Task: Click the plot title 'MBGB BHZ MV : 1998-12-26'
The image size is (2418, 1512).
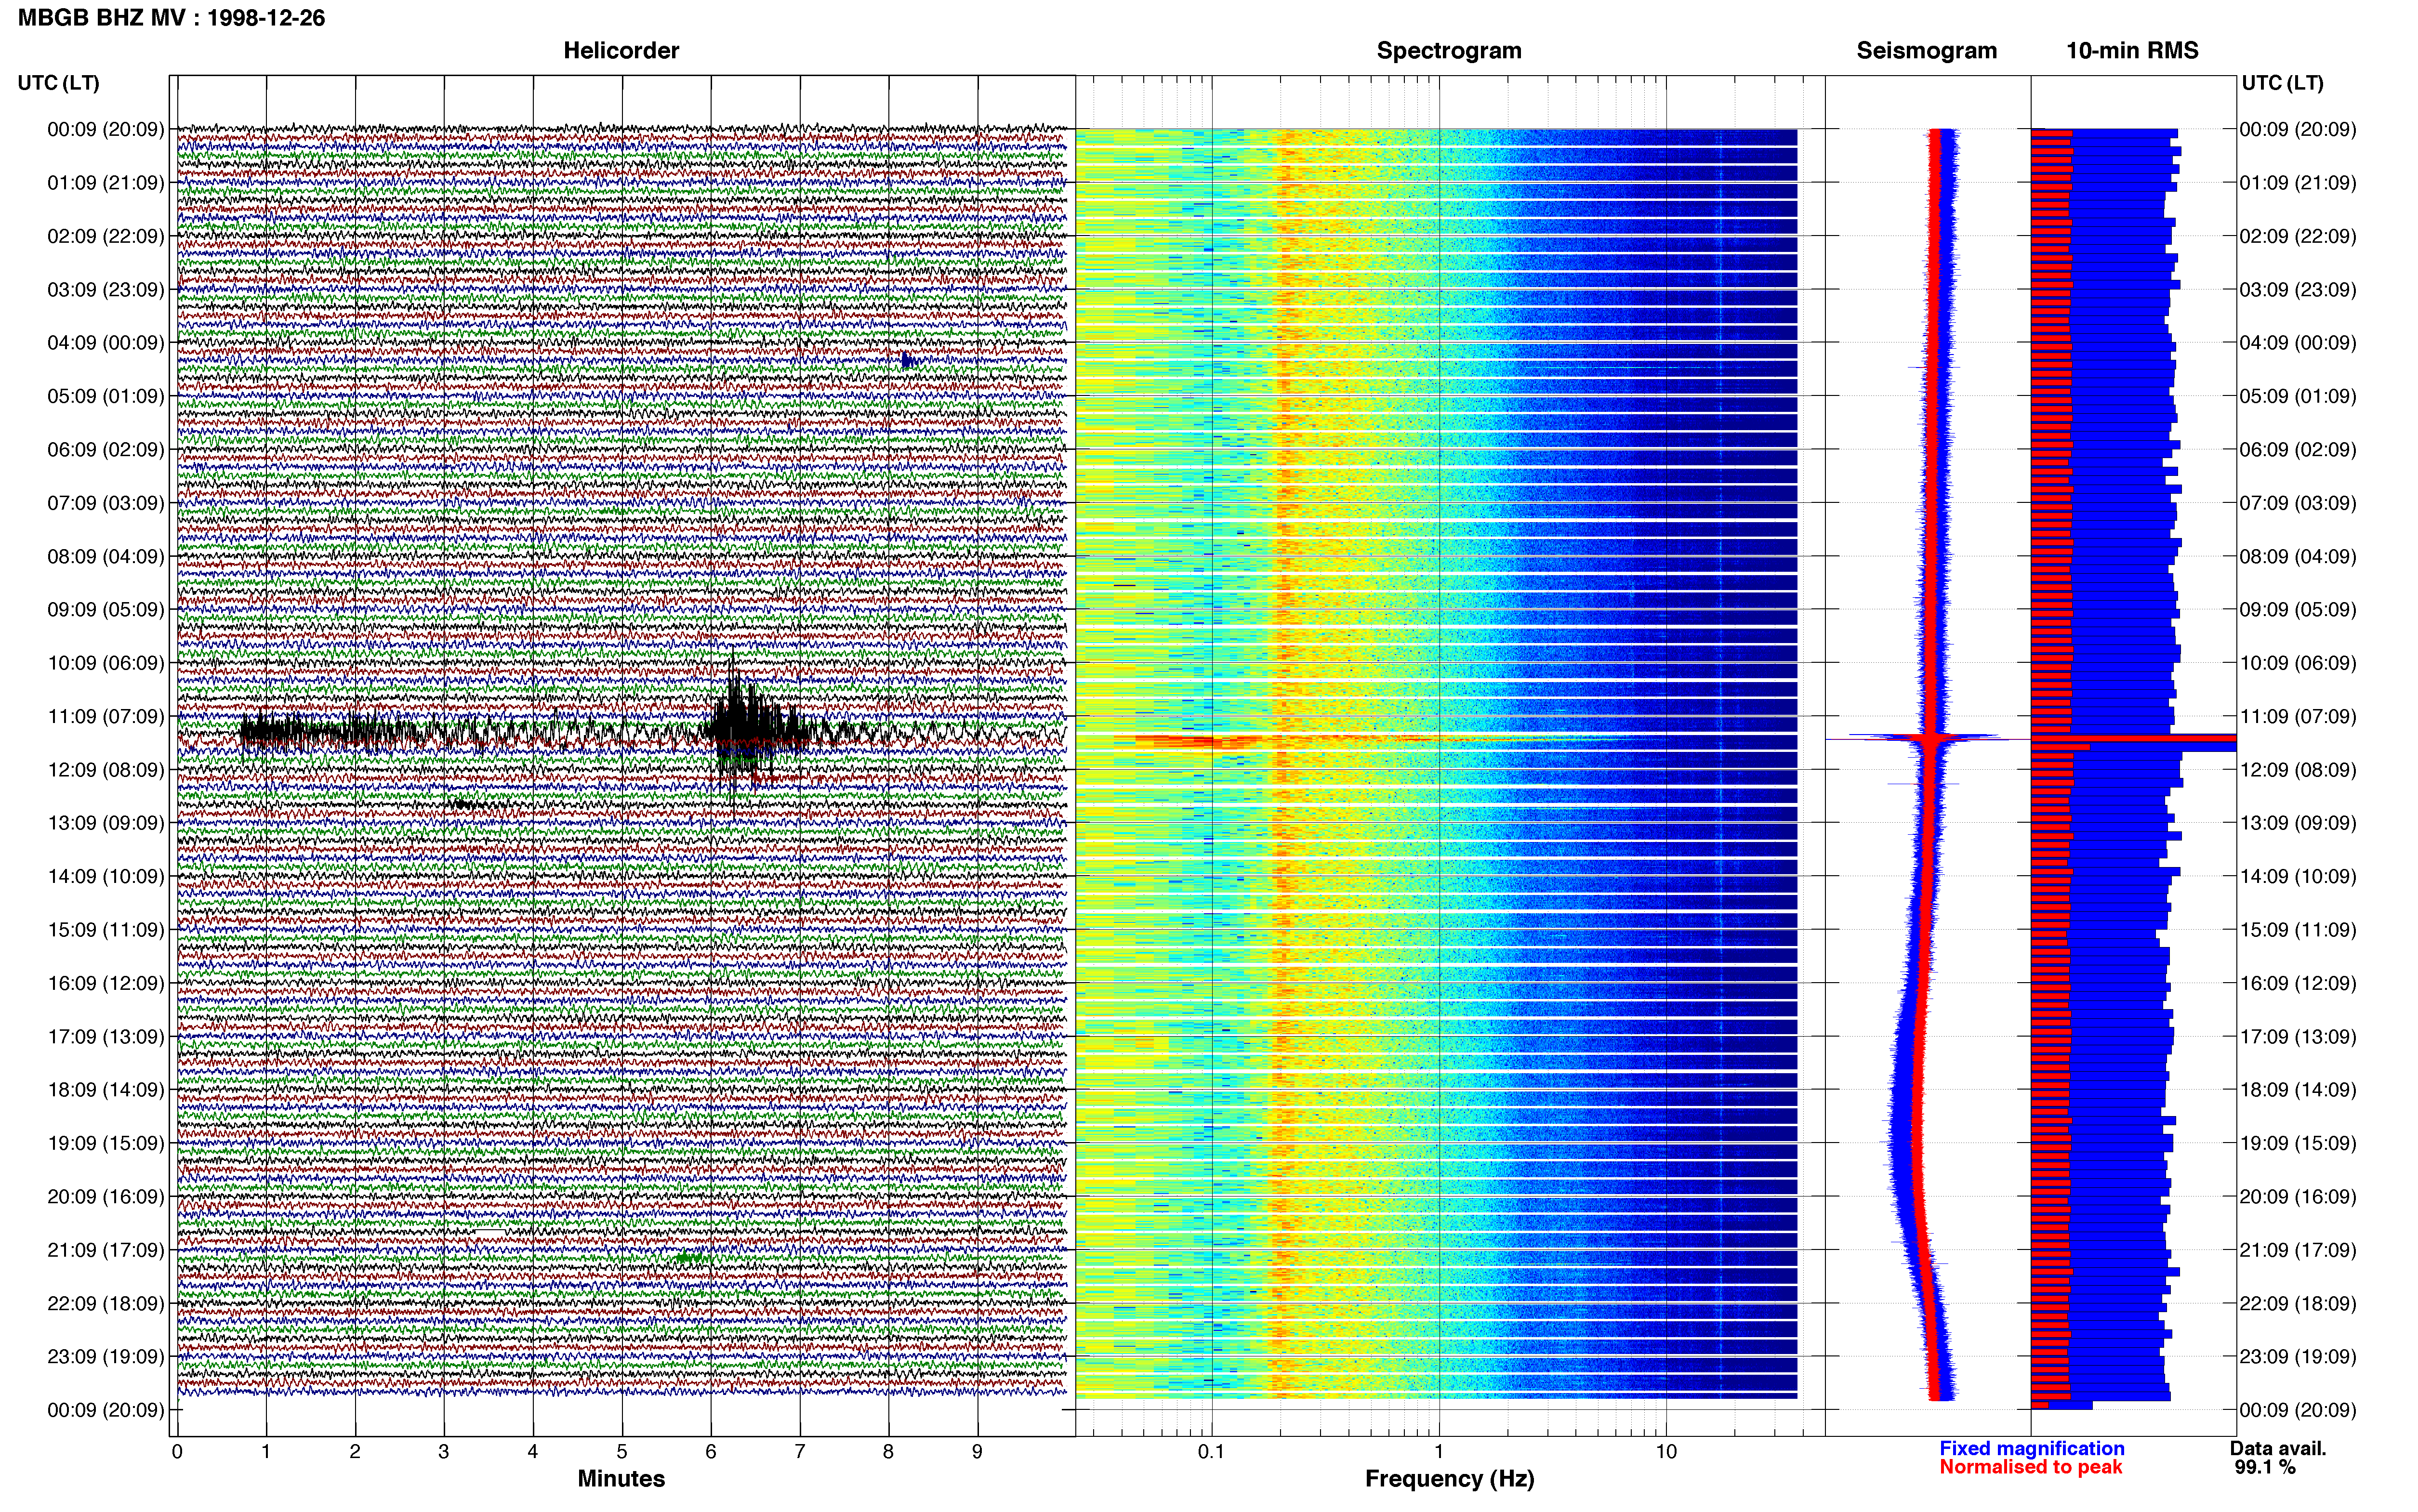Action: click(171, 18)
